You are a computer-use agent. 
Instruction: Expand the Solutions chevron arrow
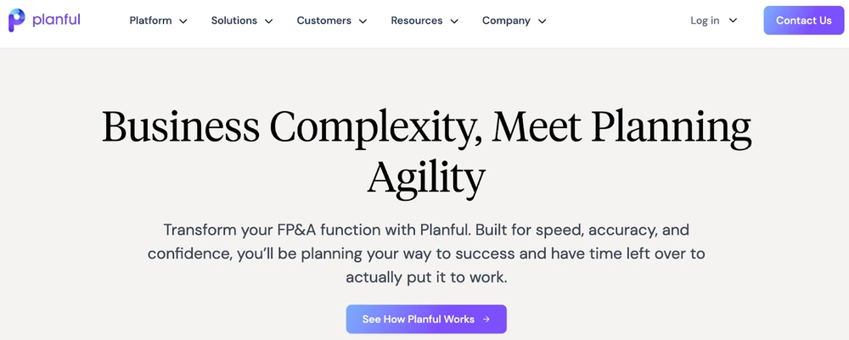[x=268, y=21]
